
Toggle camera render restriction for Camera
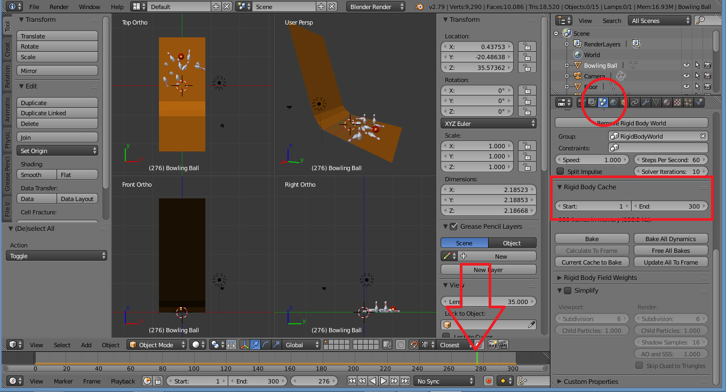pyautogui.click(x=707, y=76)
